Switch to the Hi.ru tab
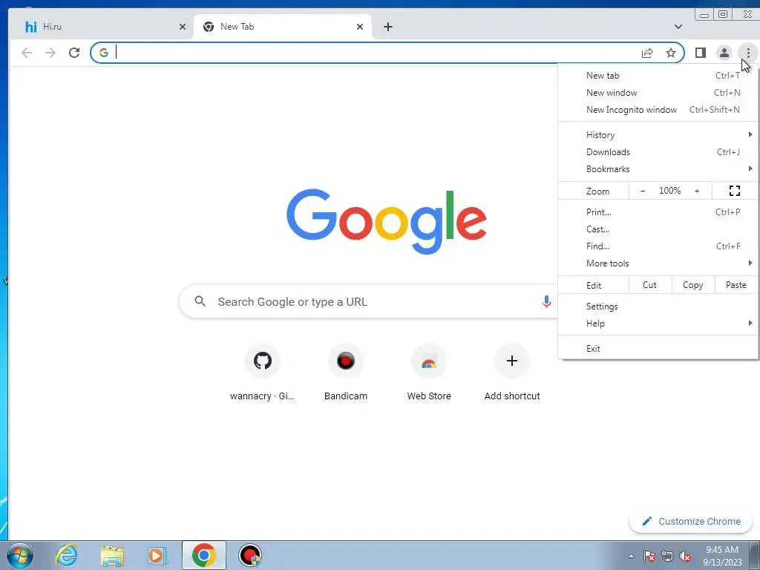Screen dimensions: 760x570 (101, 27)
